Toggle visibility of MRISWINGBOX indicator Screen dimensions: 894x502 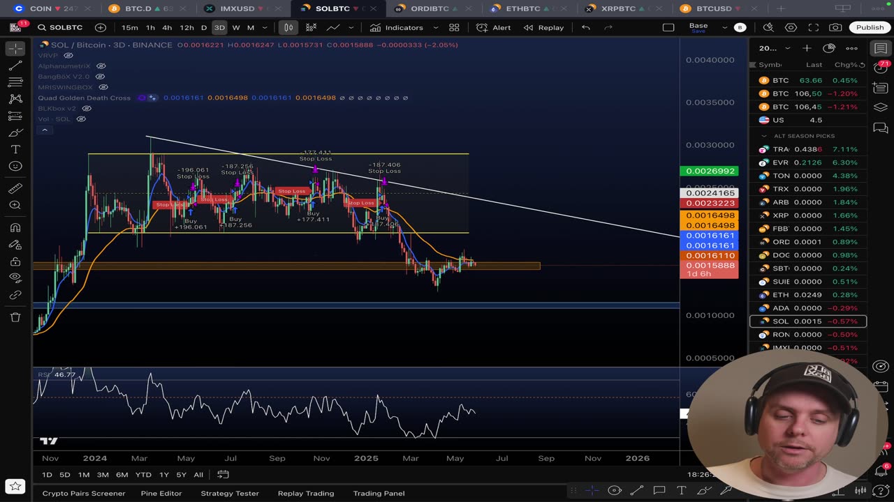click(103, 87)
